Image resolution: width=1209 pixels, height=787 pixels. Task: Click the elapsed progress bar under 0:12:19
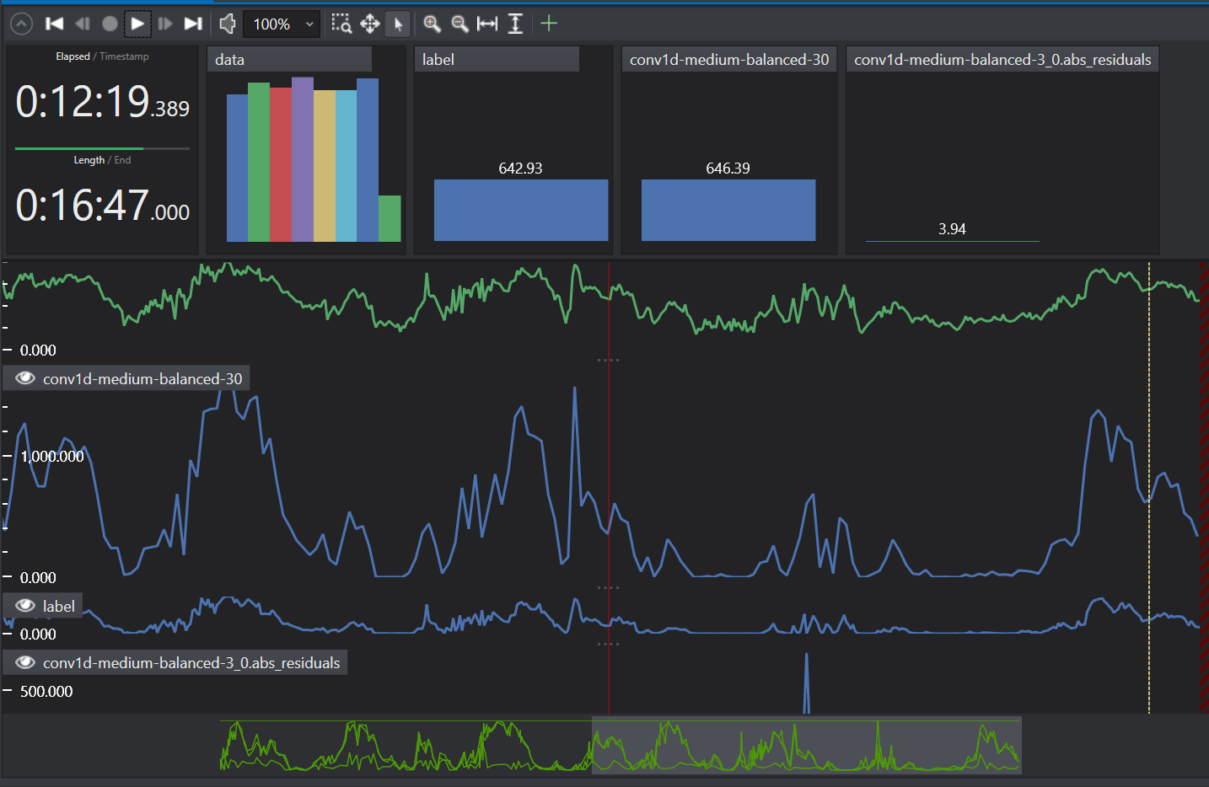[102, 148]
